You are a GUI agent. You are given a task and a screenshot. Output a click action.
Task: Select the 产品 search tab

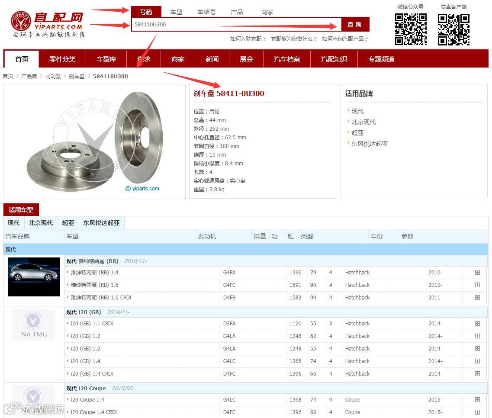[x=237, y=12]
